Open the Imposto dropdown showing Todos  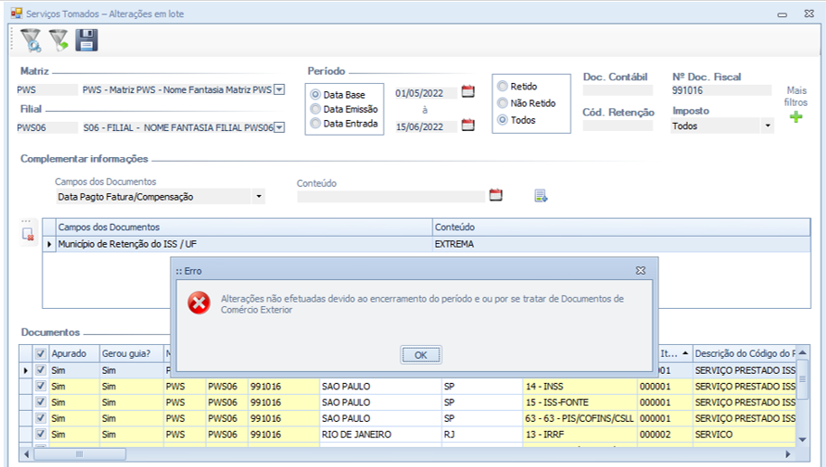(767, 126)
